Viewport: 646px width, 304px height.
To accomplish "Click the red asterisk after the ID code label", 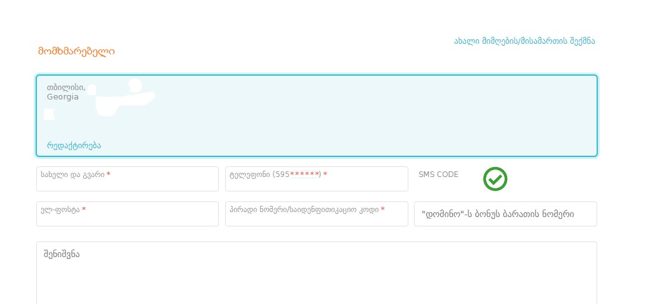I will point(383,210).
